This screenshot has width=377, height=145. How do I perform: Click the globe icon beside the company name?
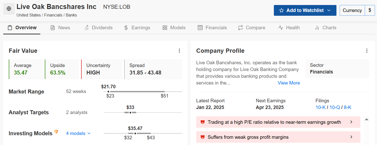point(9,9)
